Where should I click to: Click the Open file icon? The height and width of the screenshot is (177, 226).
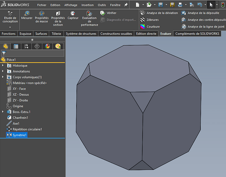(x=149, y=5)
